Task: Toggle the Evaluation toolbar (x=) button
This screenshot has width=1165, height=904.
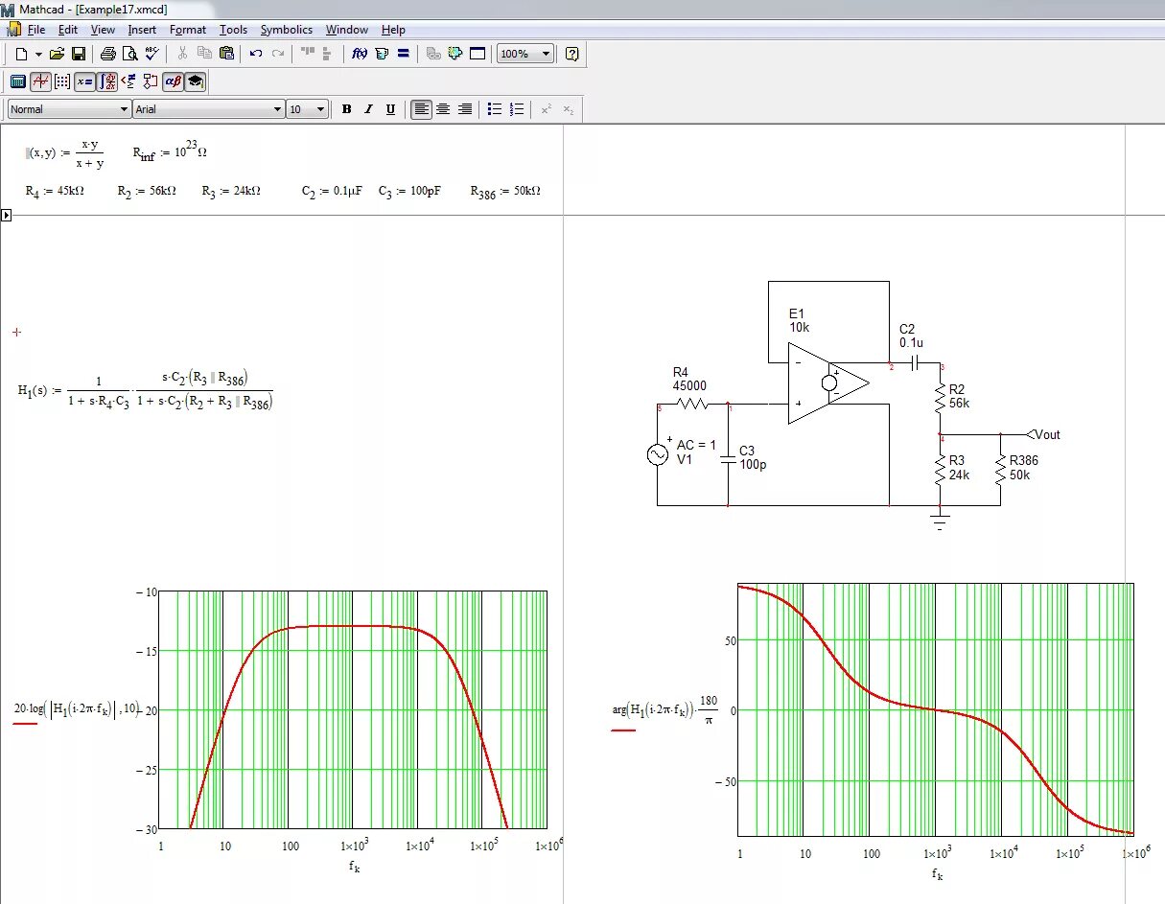Action: coord(84,81)
